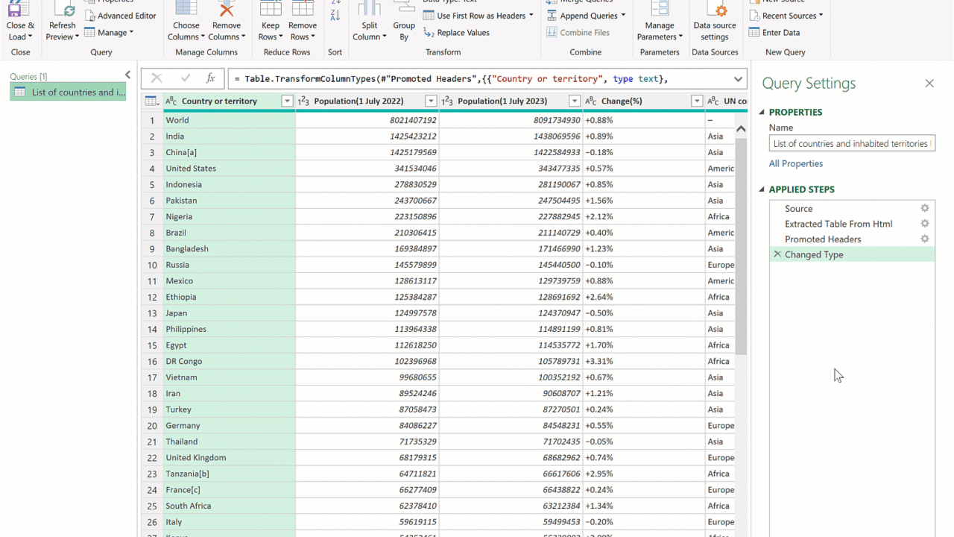Open filter dropdown for Change(%) column
954x537 pixels.
697,101
